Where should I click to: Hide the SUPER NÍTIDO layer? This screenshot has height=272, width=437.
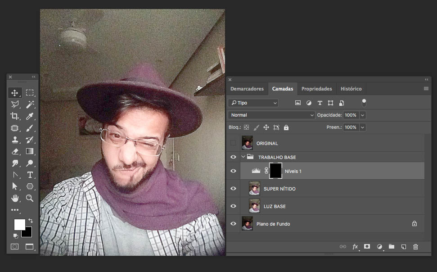233,188
